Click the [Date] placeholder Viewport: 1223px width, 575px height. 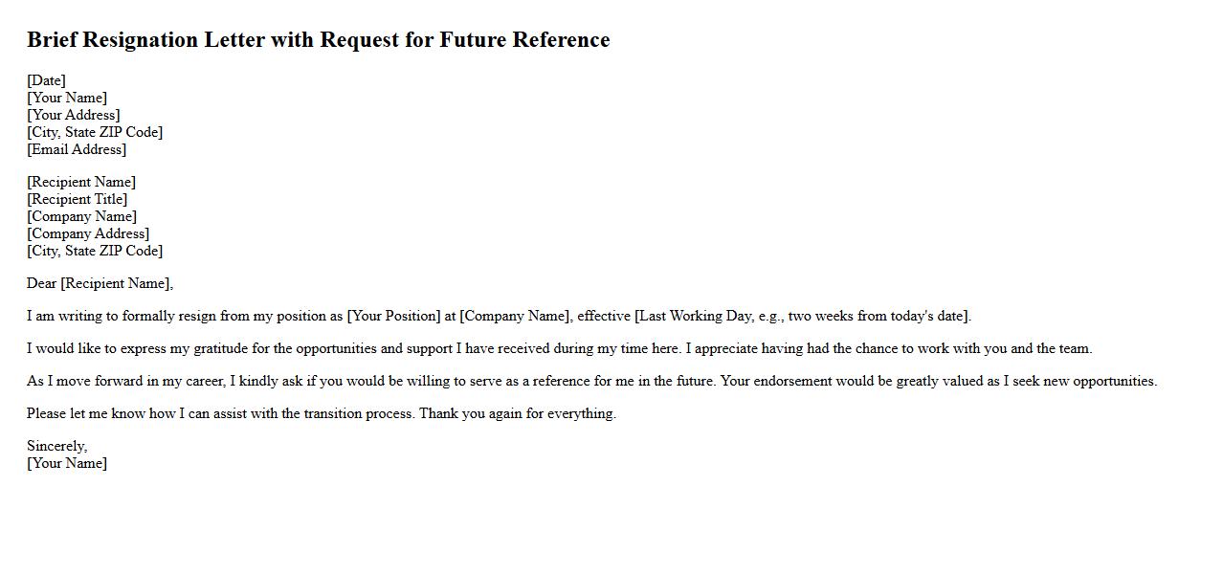46,80
